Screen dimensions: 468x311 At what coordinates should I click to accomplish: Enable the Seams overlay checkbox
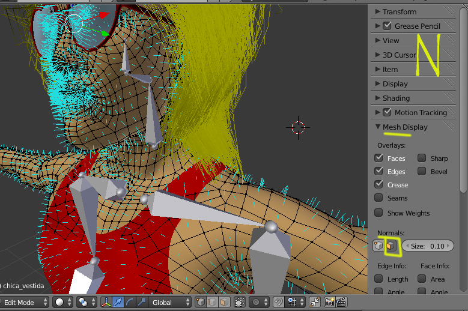(378, 198)
